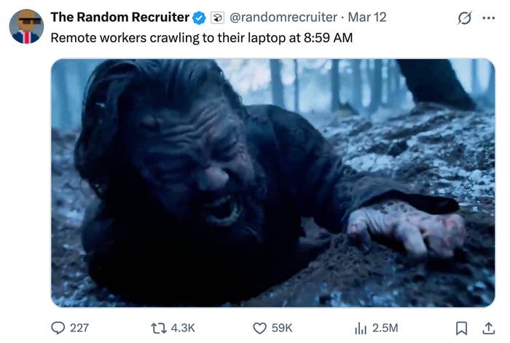Click the square affiliate badge icon

point(216,17)
